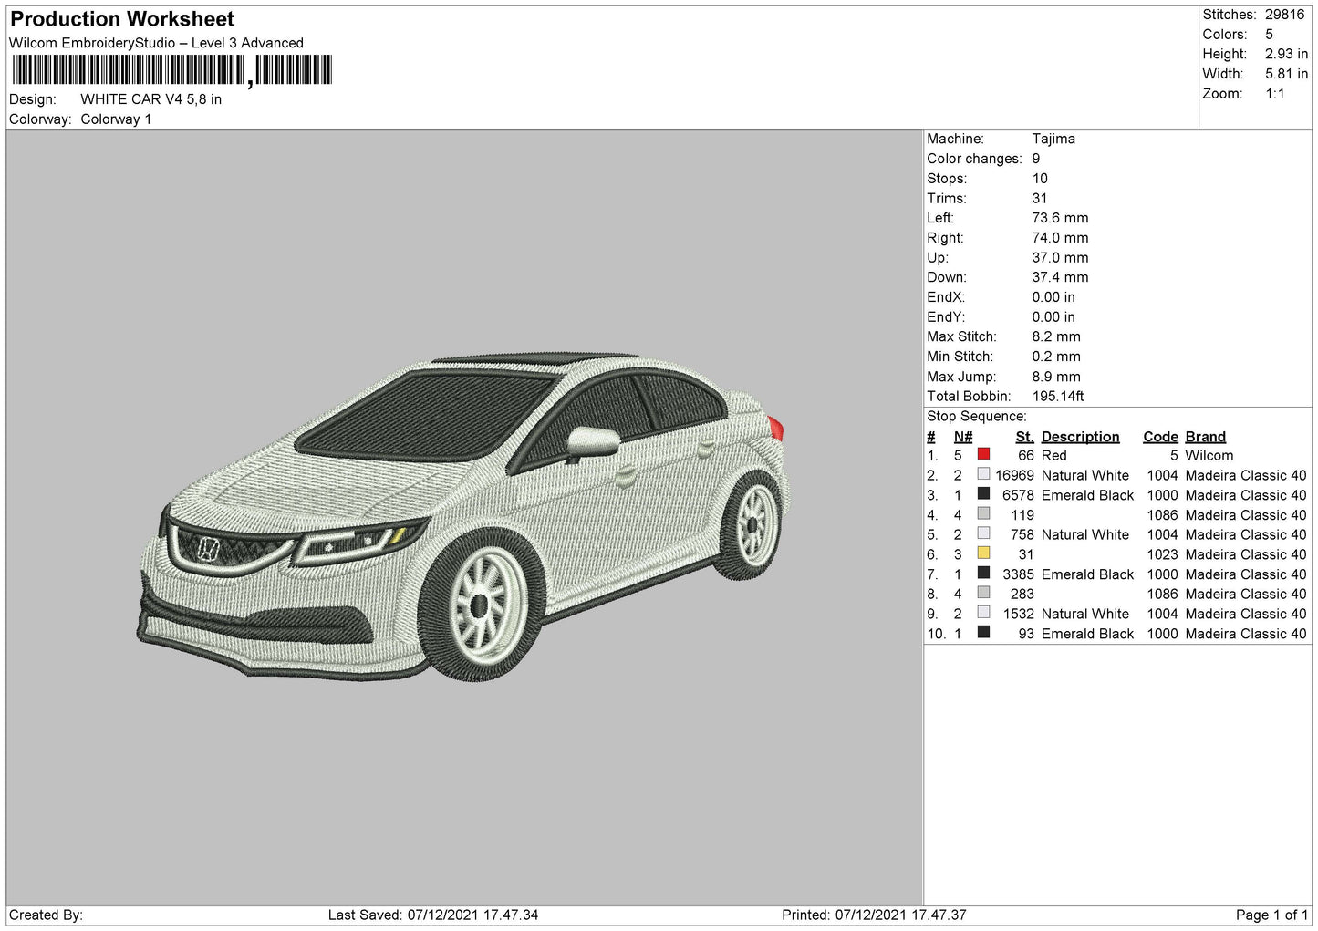This screenshot has width=1318, height=931.
Task: Click the 'N#' column header
Action: click(963, 437)
